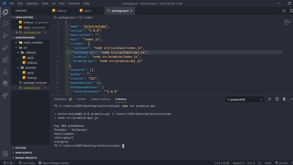Open Manage settings gear
The height and width of the screenshot is (165, 293).
tap(5, 154)
